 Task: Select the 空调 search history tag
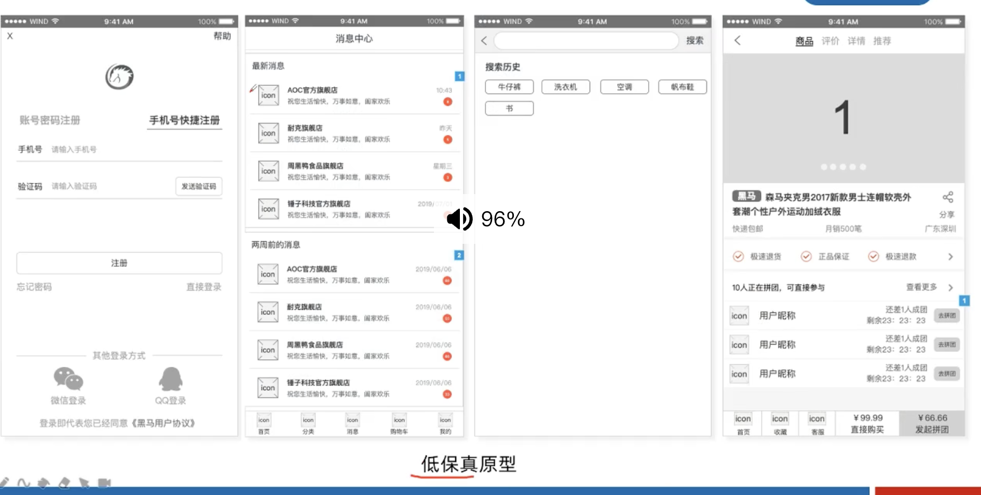click(624, 87)
